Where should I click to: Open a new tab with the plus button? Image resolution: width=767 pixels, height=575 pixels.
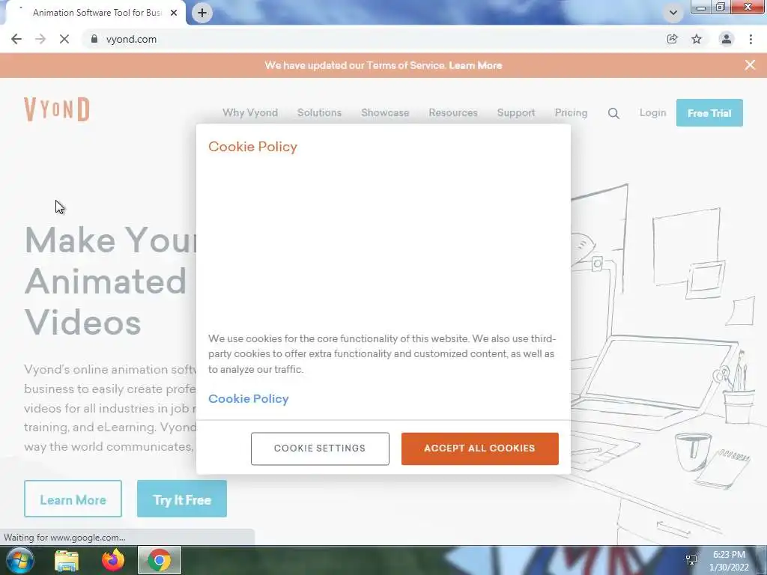(202, 13)
